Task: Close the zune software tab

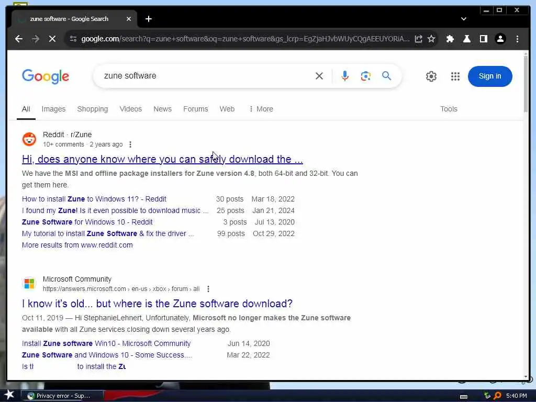Action: [129, 19]
